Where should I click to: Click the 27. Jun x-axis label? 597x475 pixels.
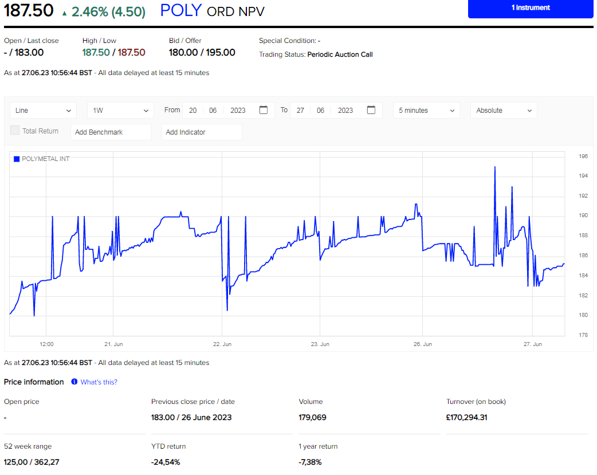click(533, 344)
